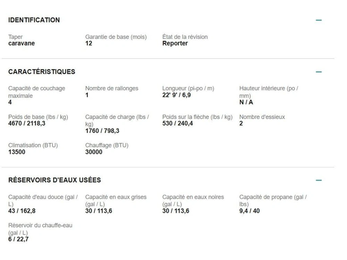Collapse the RÉSERVOIRS D'EAUX USÉES minus icon
347x260 pixels.
coord(319,180)
